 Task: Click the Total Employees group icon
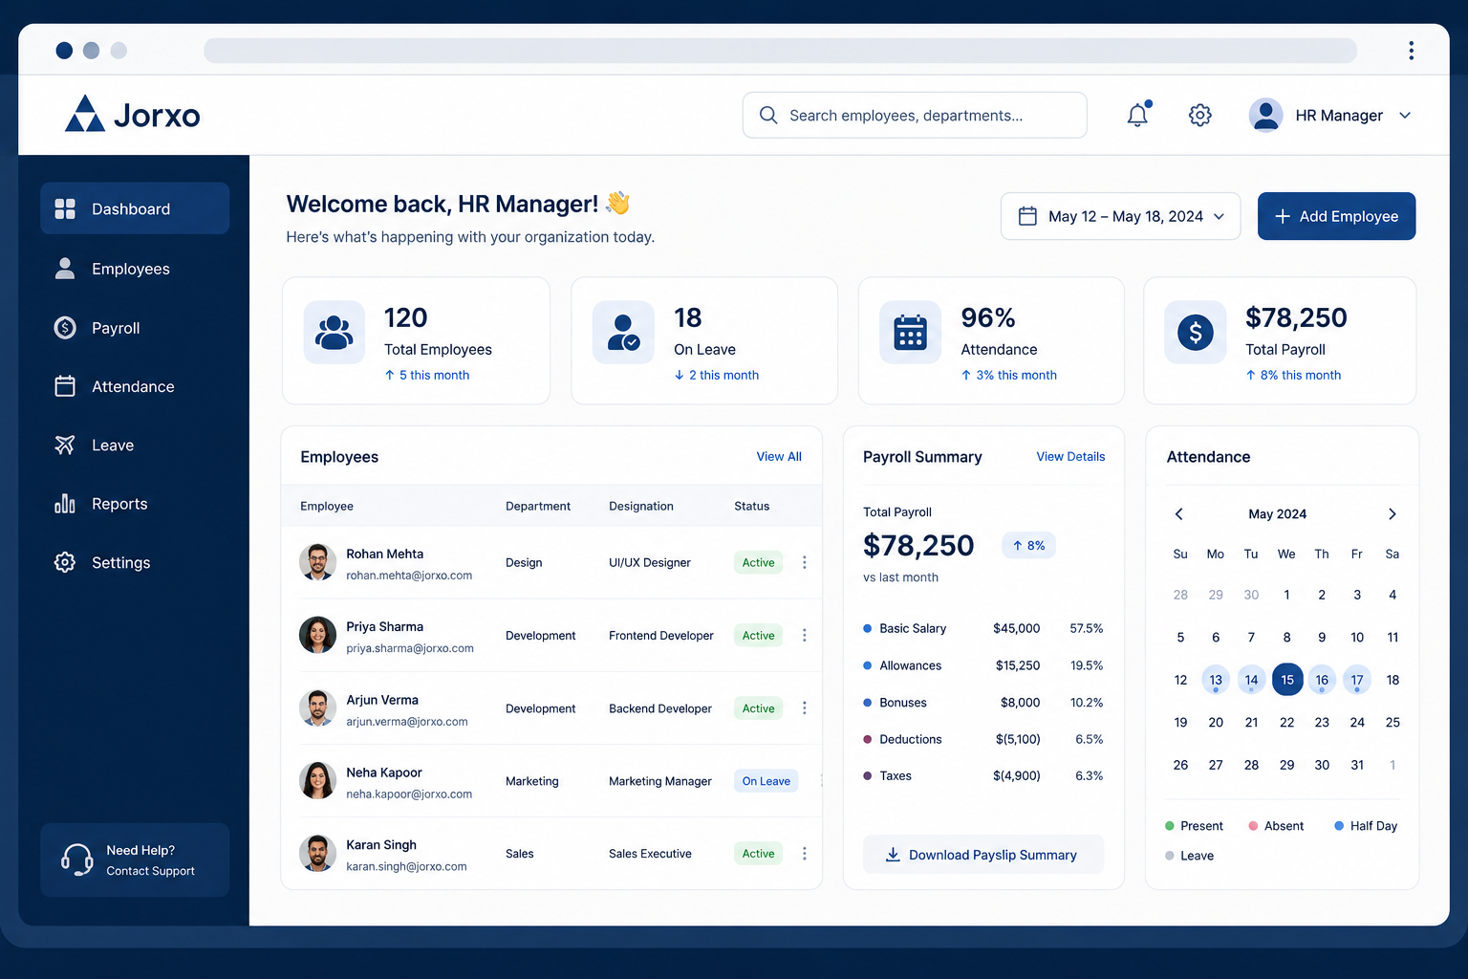[x=335, y=332]
